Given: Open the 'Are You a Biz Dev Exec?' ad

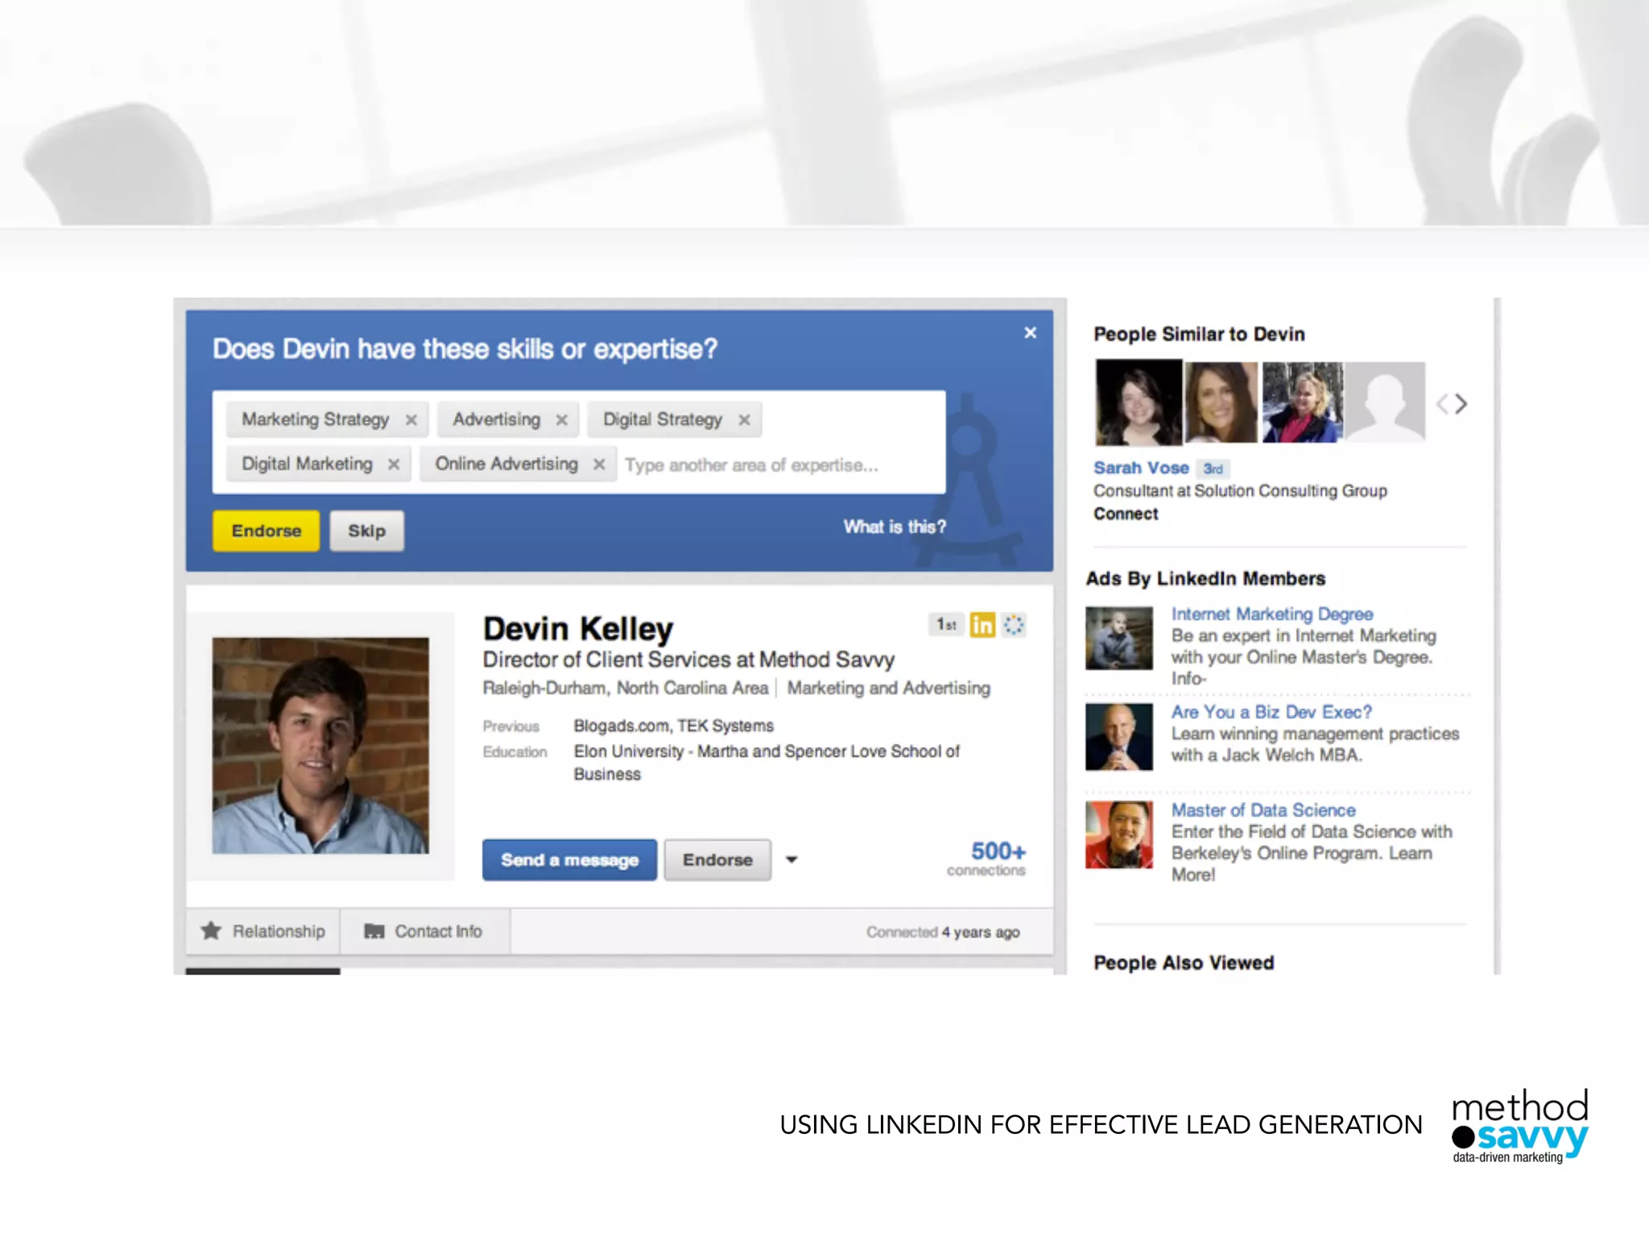Looking at the screenshot, I should 1271,712.
